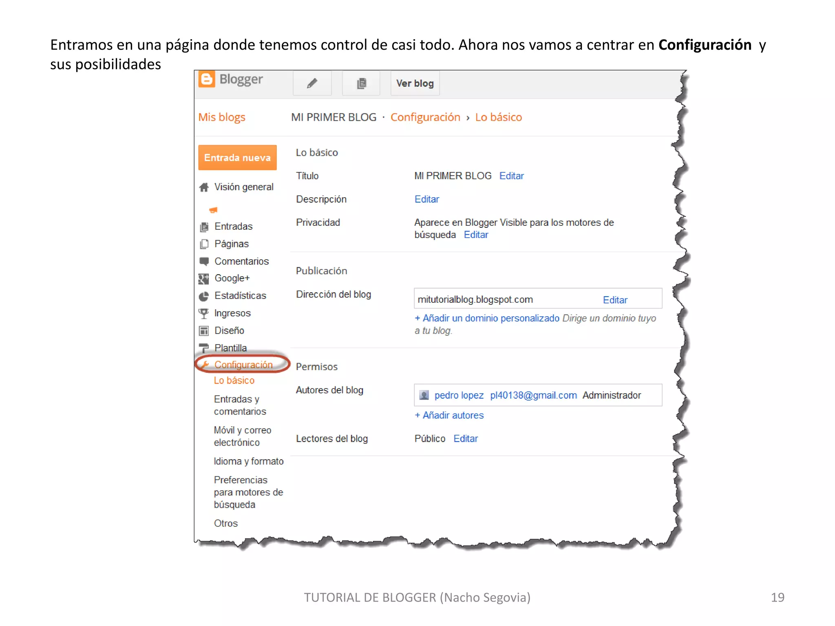
Task: Click the Estadísticas pie chart icon
Action: 204,296
